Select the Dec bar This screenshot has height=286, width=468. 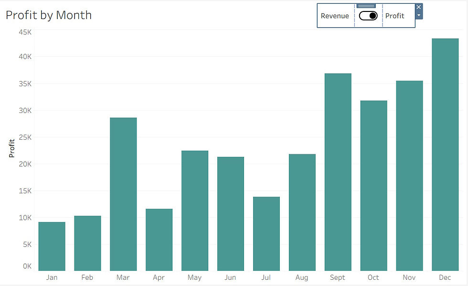pyautogui.click(x=445, y=154)
